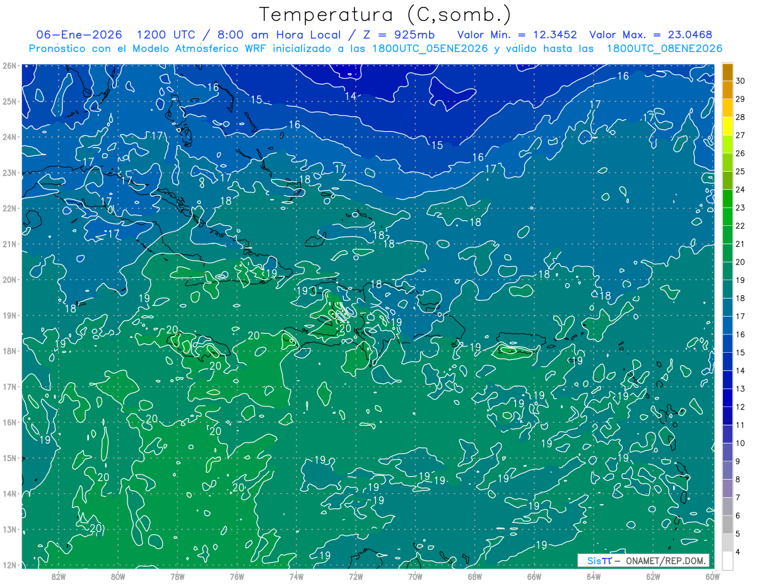
Task: Click the 'Valor Max. = 23.0468' value
Action: click(652, 34)
